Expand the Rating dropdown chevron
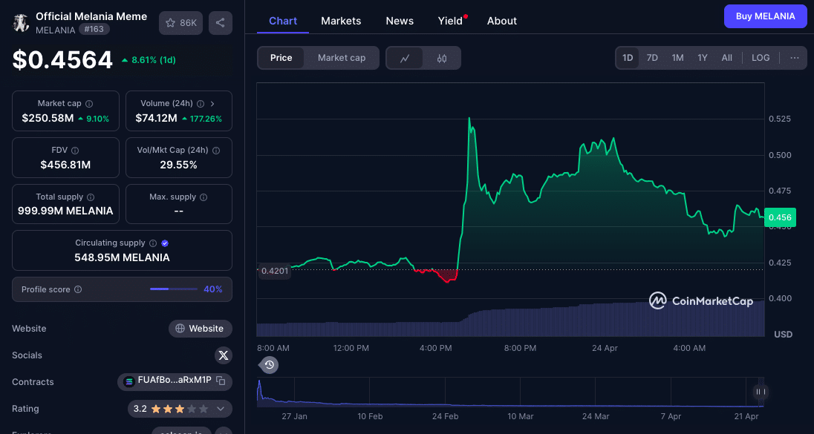 pyautogui.click(x=220, y=409)
